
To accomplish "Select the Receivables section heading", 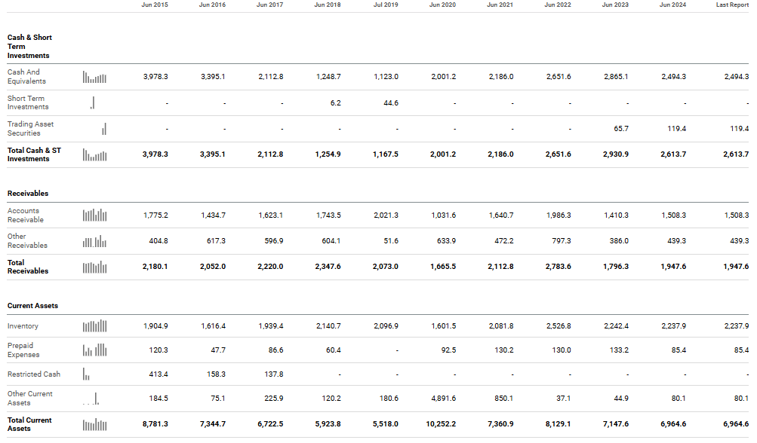I will pyautogui.click(x=28, y=194).
